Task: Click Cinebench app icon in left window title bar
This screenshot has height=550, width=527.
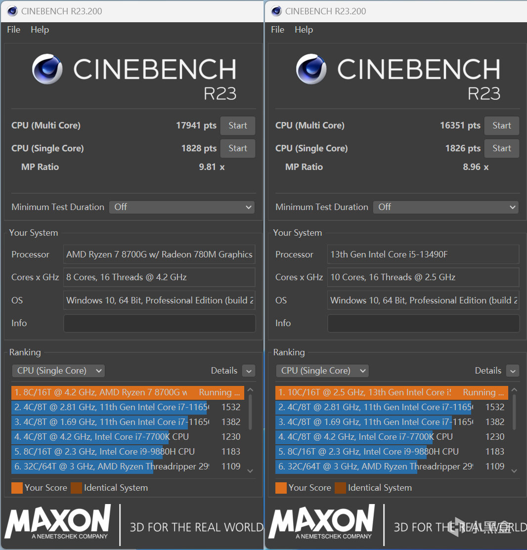Action: (12, 11)
